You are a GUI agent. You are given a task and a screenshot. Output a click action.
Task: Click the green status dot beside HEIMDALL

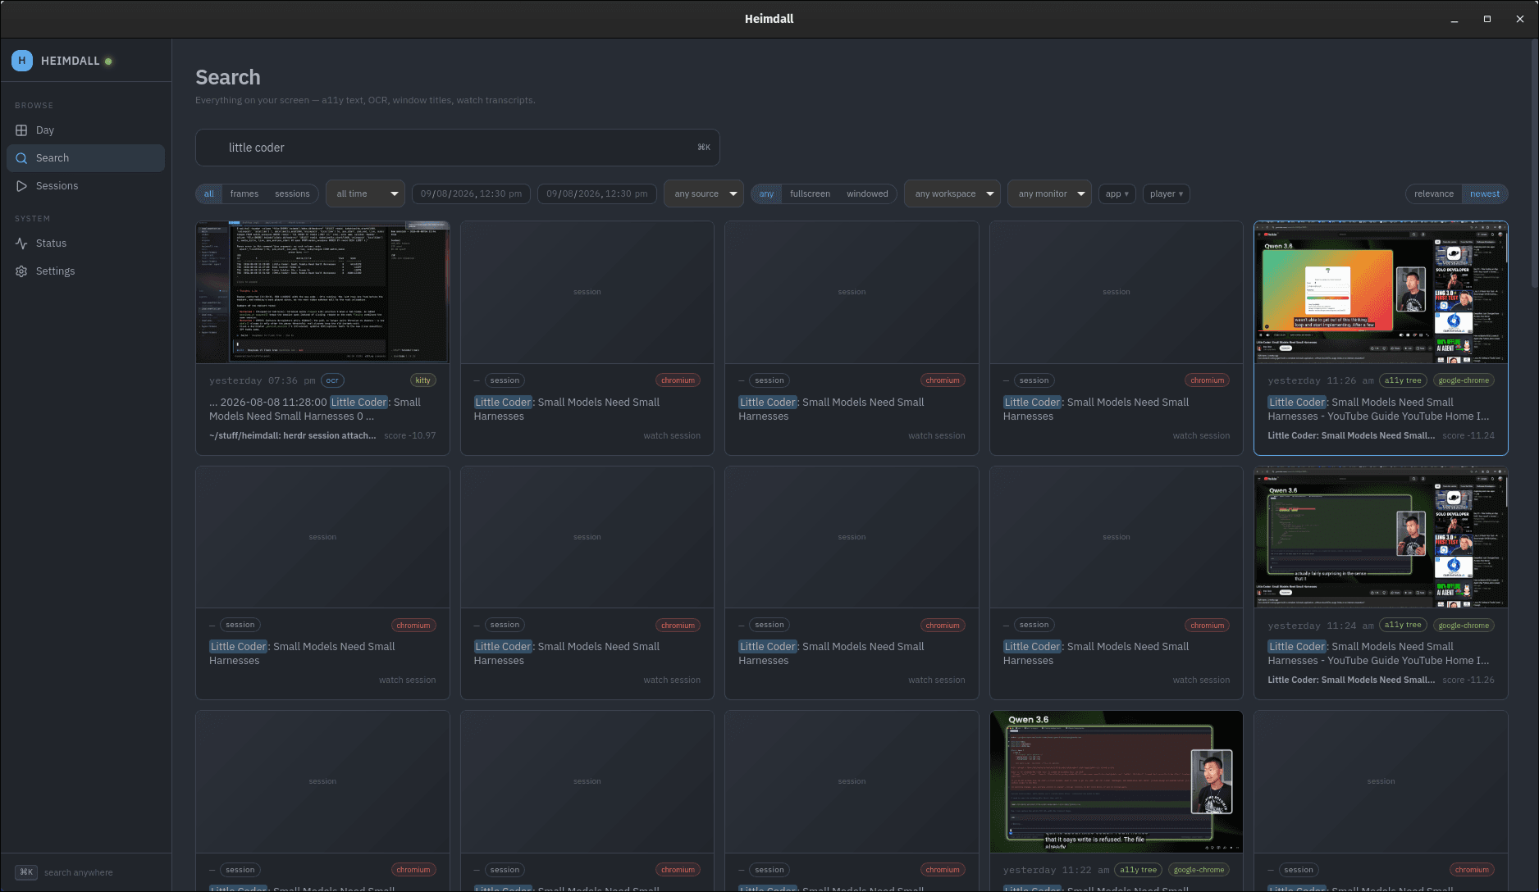[108, 61]
